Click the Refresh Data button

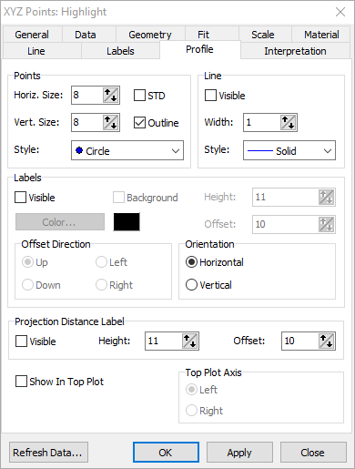pos(48,453)
